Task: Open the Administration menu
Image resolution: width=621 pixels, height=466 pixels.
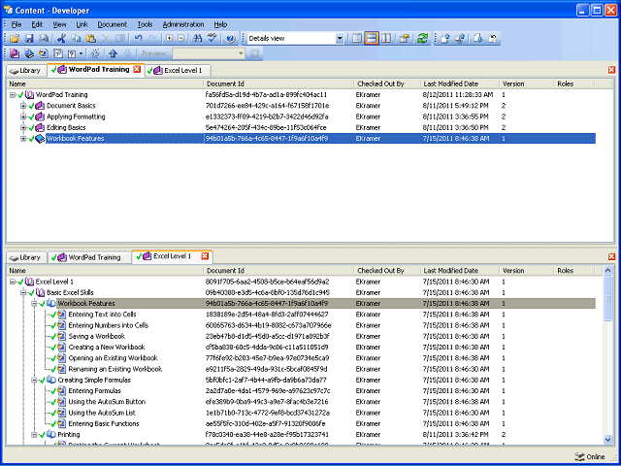Action: (x=183, y=24)
